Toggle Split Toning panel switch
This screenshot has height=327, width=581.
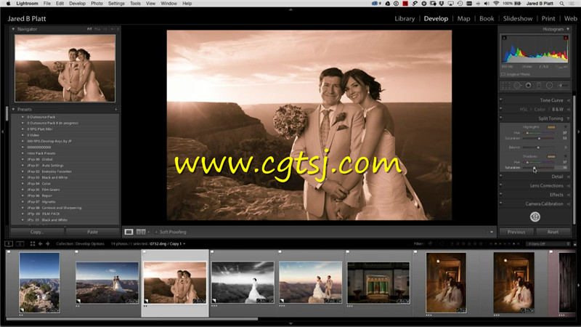[501, 118]
